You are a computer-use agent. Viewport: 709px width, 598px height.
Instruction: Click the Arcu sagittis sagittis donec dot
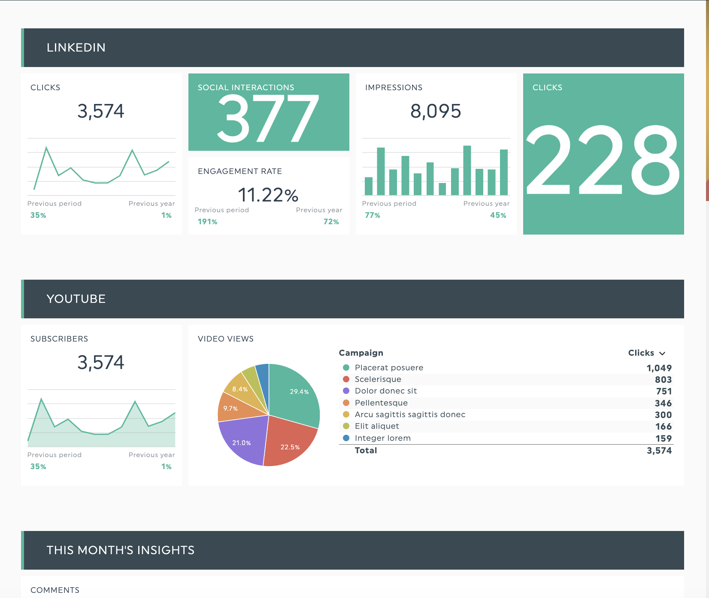tap(346, 415)
